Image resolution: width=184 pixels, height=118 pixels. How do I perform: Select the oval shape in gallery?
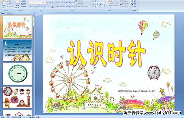[104, 2]
